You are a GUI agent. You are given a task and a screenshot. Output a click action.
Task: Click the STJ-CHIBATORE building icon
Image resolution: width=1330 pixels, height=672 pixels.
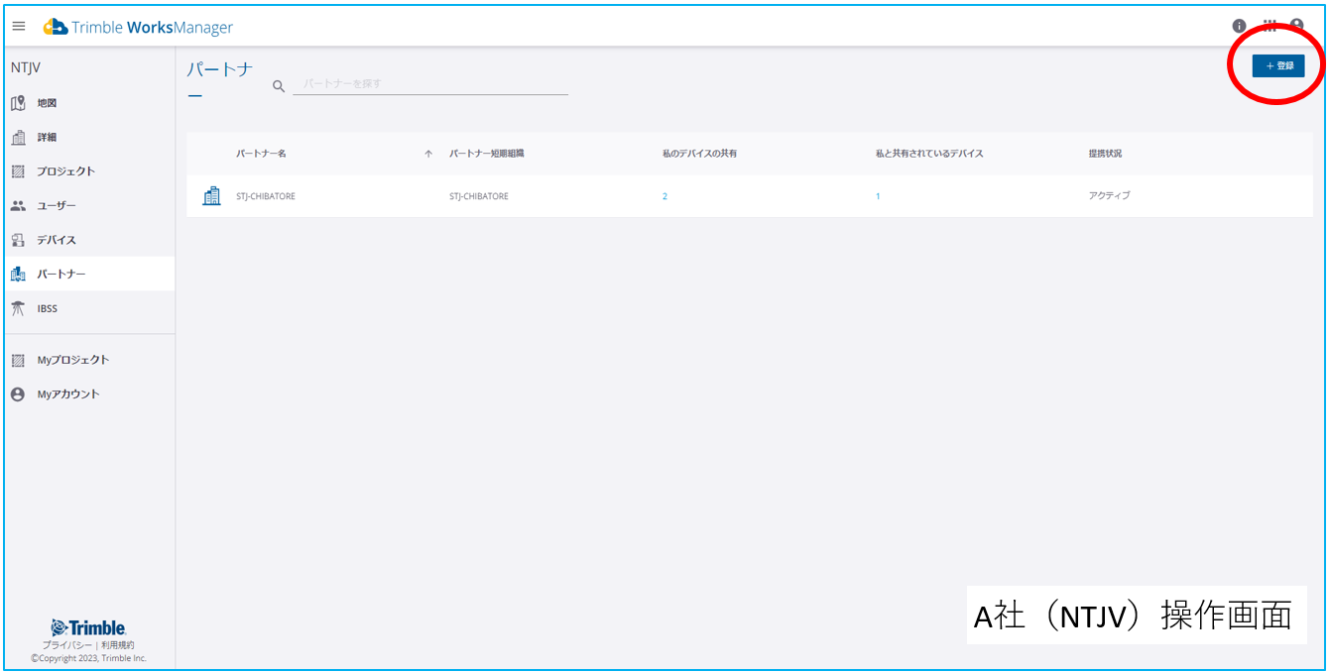click(x=211, y=196)
